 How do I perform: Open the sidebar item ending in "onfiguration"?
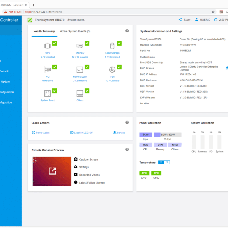pos(7,92)
